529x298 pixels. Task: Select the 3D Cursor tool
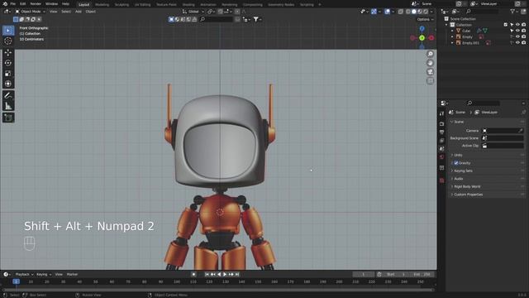tap(8, 41)
